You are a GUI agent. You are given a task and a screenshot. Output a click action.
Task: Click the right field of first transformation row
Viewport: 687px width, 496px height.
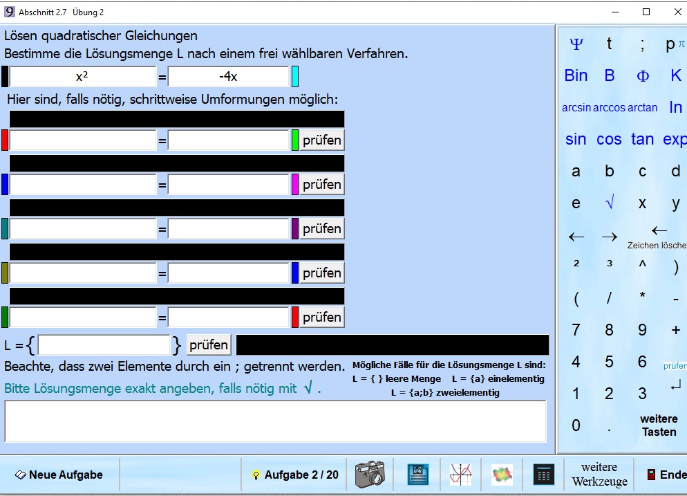[228, 140]
